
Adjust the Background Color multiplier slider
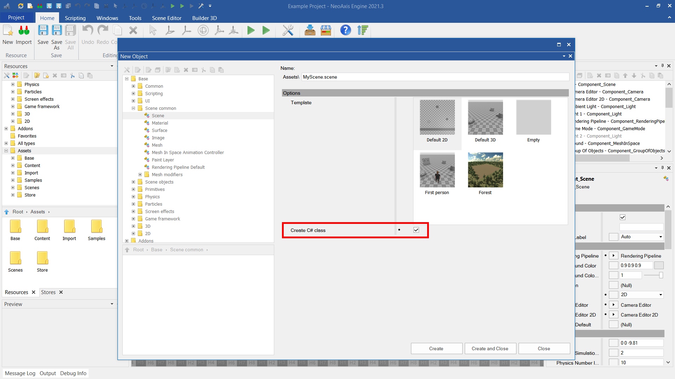(661, 275)
